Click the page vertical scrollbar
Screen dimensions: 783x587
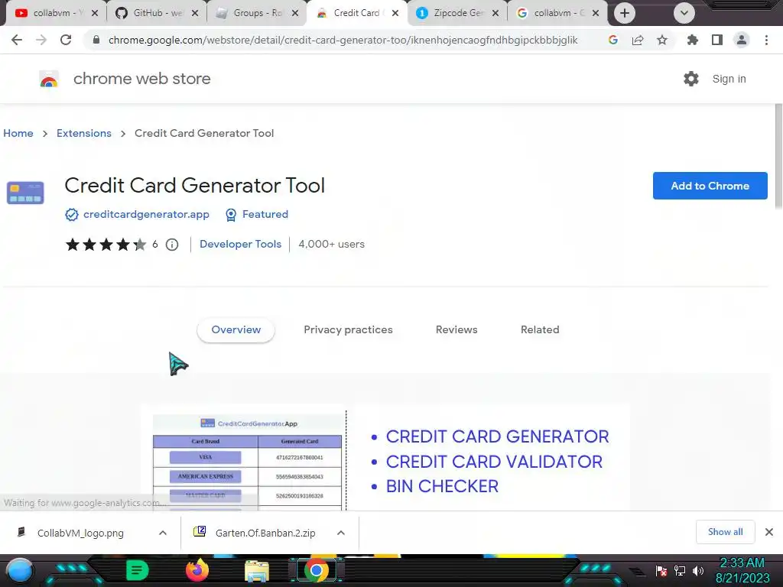[x=778, y=156]
